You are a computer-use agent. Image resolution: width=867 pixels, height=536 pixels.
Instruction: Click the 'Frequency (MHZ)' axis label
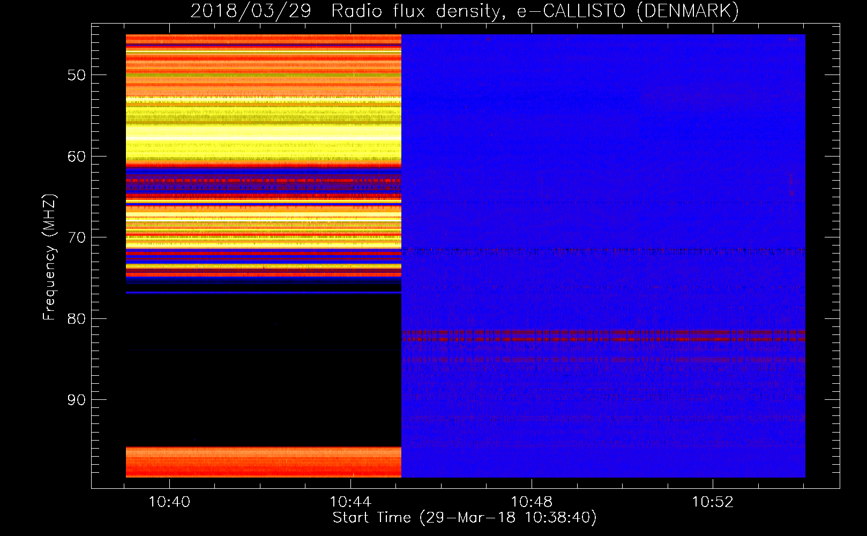[49, 257]
